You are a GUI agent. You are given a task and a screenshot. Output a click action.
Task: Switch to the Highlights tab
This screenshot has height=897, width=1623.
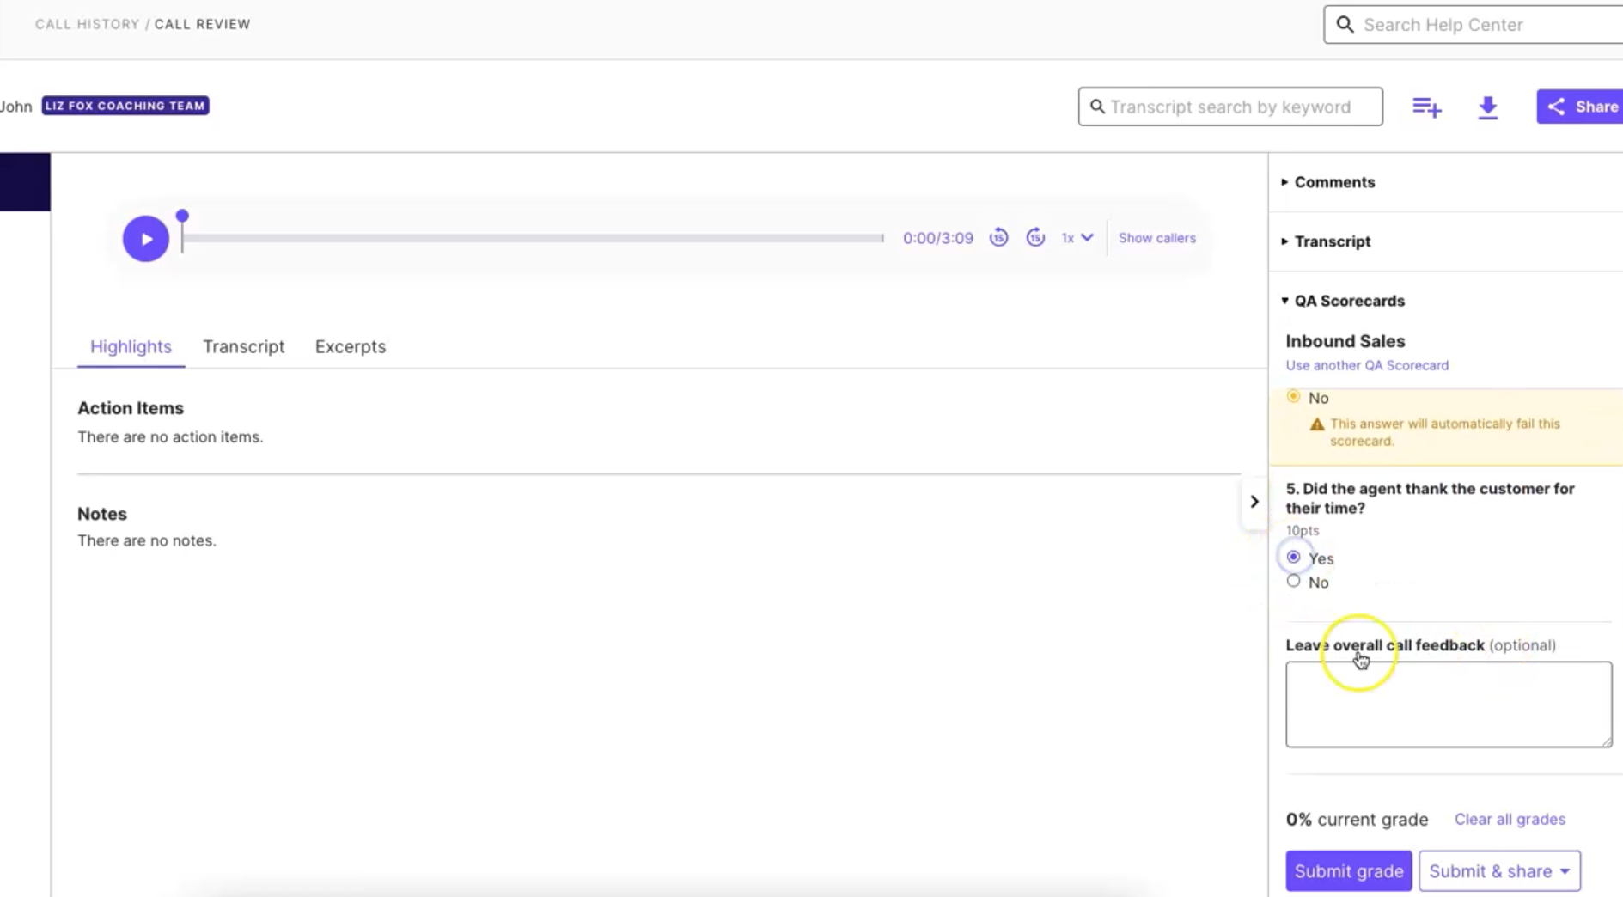click(131, 346)
